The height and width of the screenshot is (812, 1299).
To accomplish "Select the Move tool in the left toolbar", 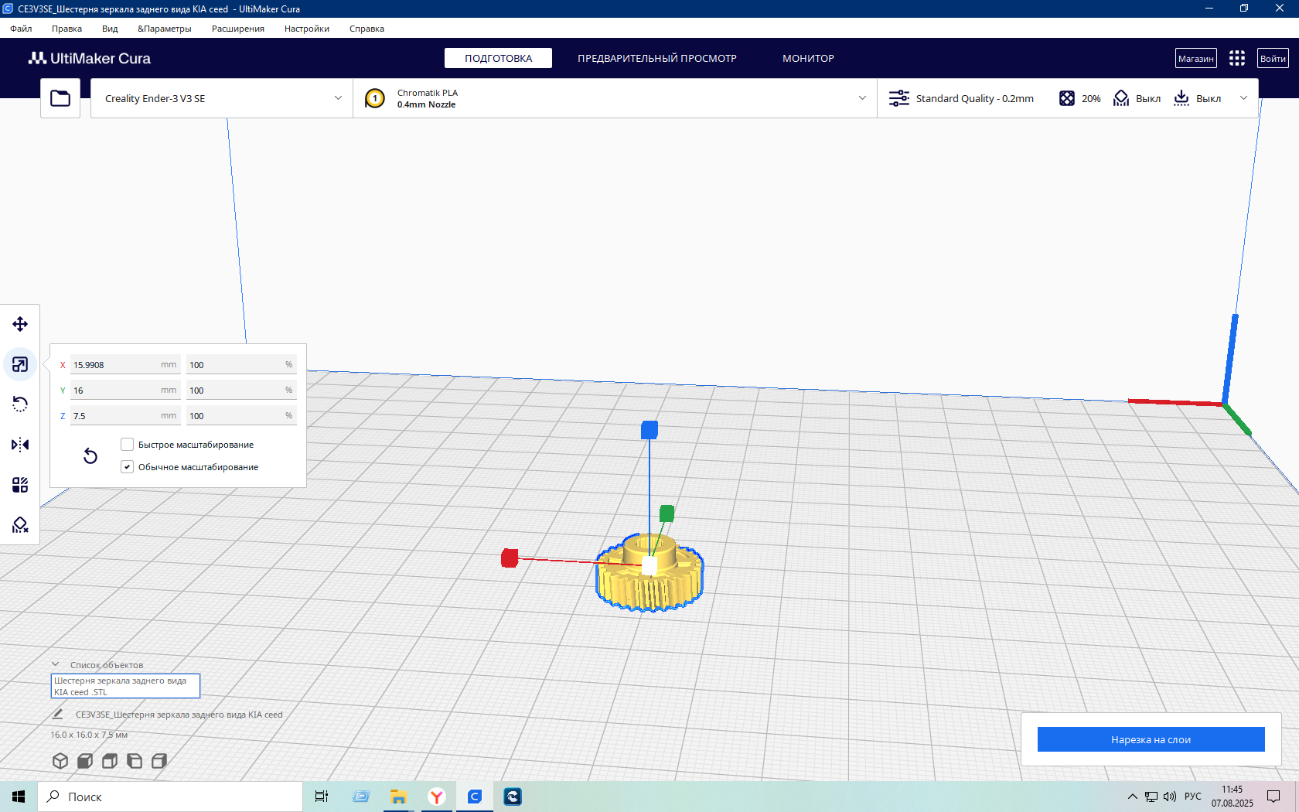I will pyautogui.click(x=20, y=324).
